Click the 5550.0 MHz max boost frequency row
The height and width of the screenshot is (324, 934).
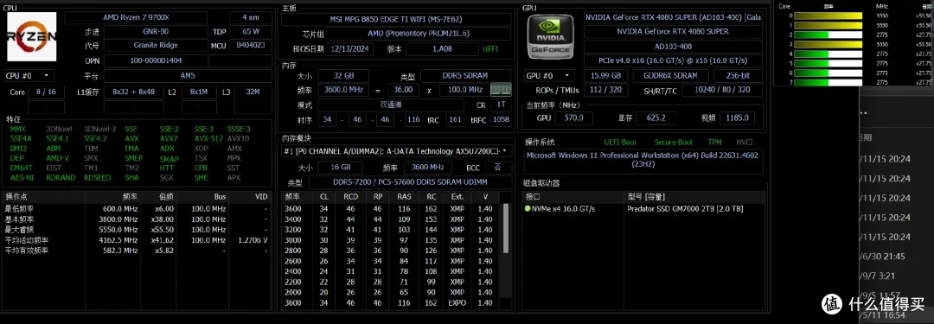(x=138, y=229)
